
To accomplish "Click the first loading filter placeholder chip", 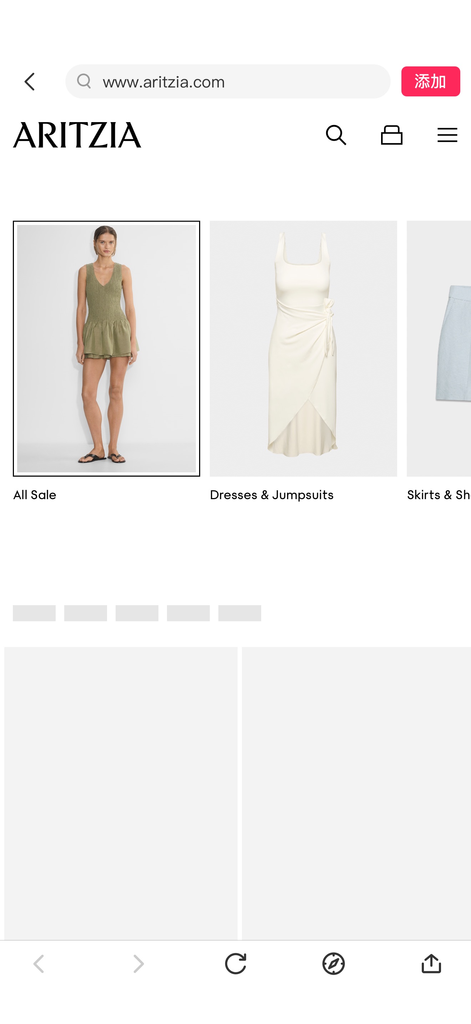I will (34, 613).
